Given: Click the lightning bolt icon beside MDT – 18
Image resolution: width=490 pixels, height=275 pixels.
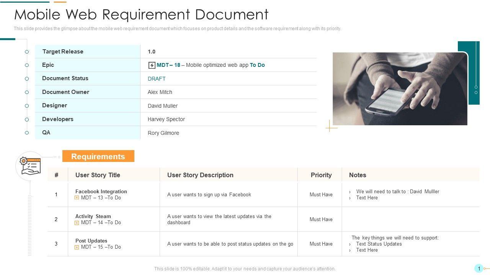Looking at the screenshot, I should [x=152, y=65].
